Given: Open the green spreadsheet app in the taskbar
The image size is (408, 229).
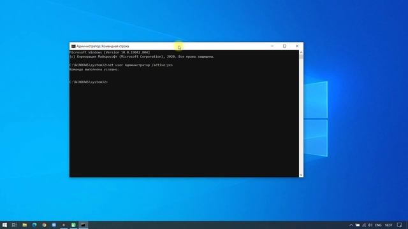Looking at the screenshot, I should (74, 225).
